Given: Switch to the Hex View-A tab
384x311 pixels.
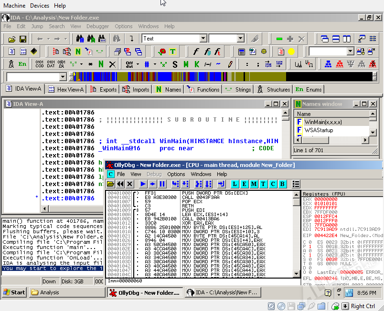Looking at the screenshot, I should pos(66,89).
